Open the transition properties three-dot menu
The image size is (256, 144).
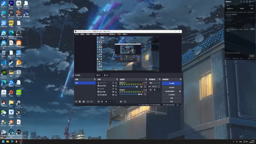point(158,90)
